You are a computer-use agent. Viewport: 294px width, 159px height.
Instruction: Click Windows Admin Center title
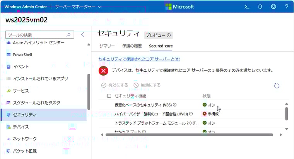click(x=26, y=7)
